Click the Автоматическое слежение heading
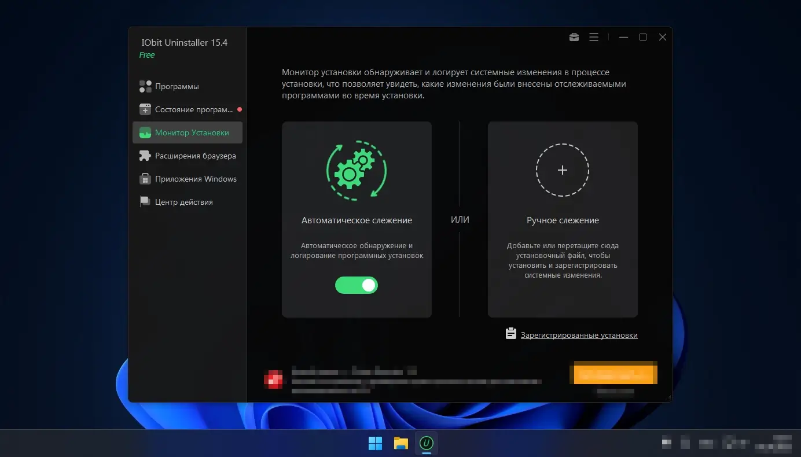The height and width of the screenshot is (457, 801). pos(357,220)
